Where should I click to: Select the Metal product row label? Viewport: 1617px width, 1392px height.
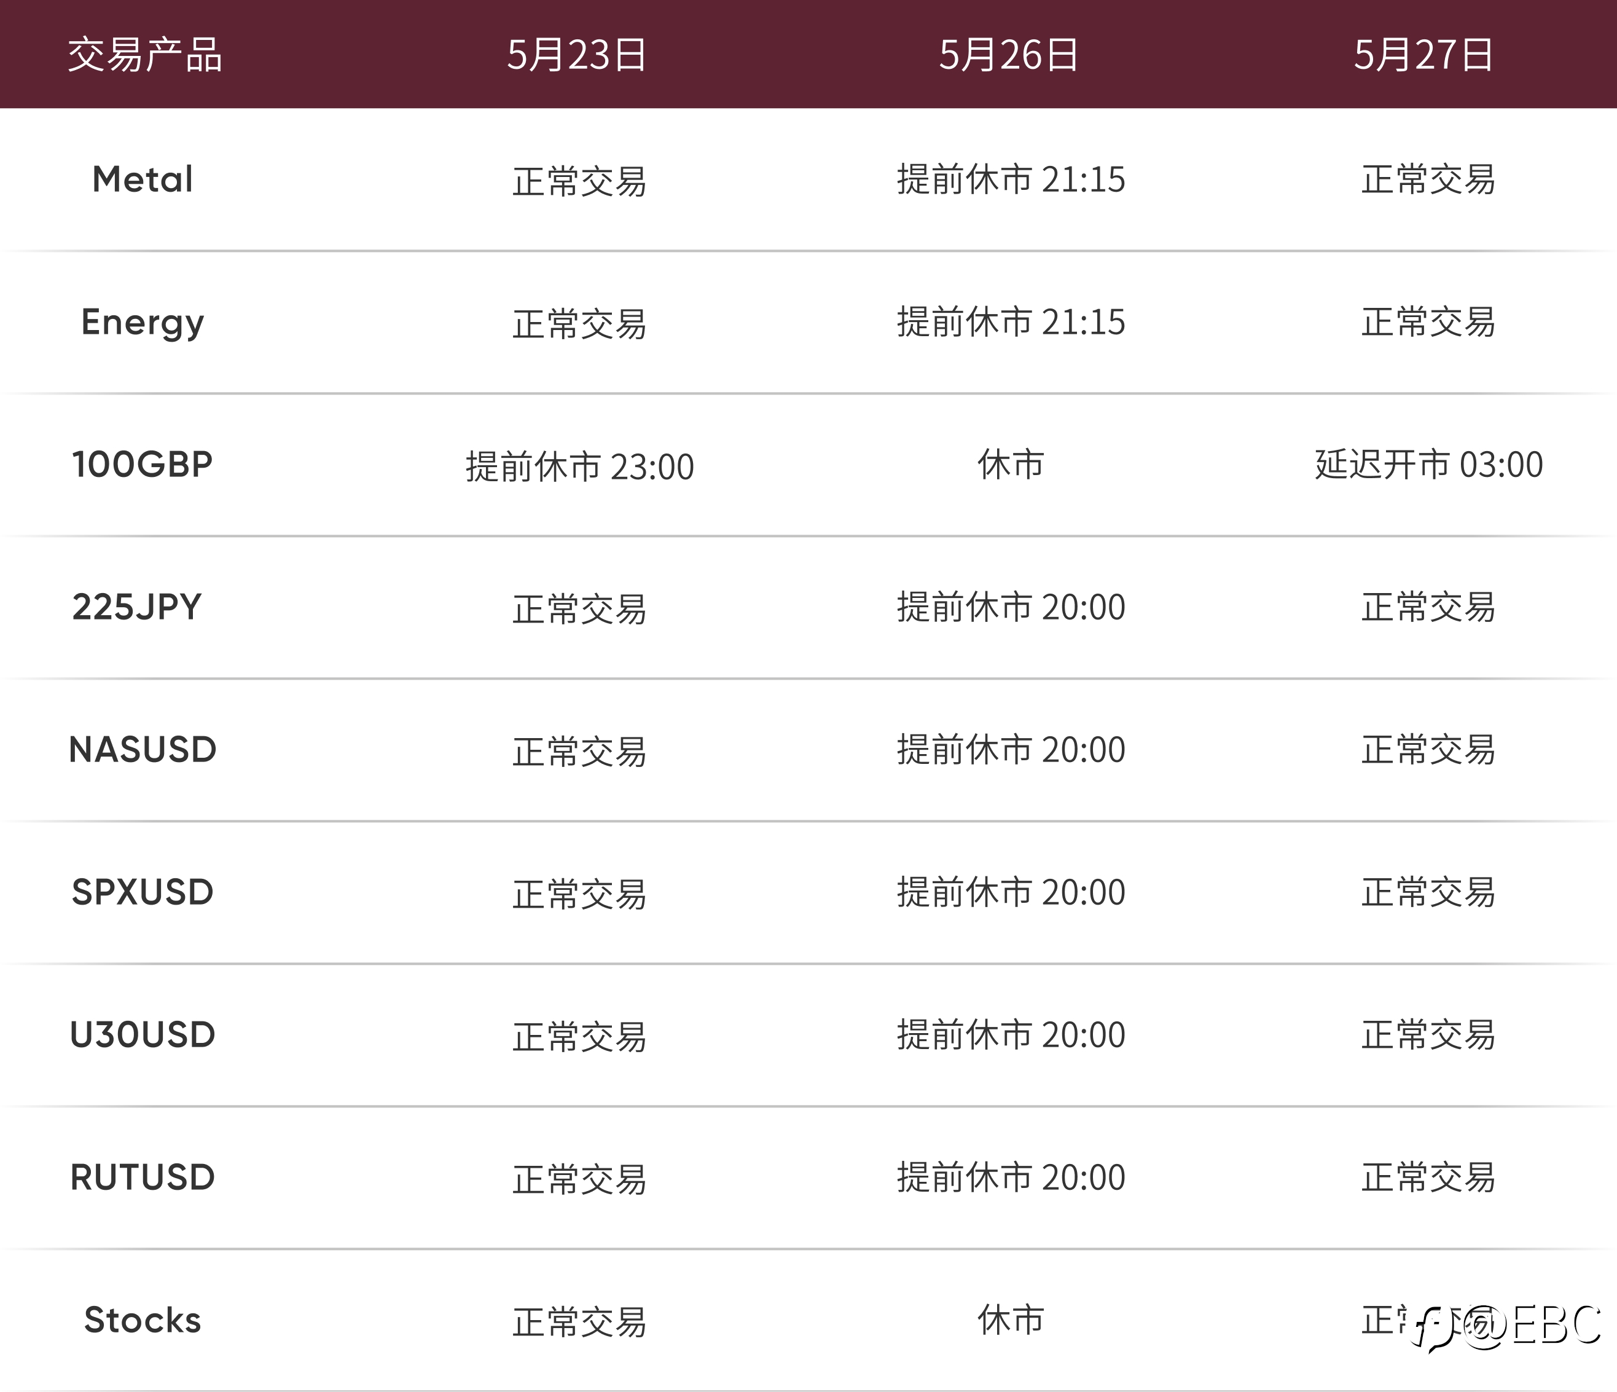click(x=143, y=179)
